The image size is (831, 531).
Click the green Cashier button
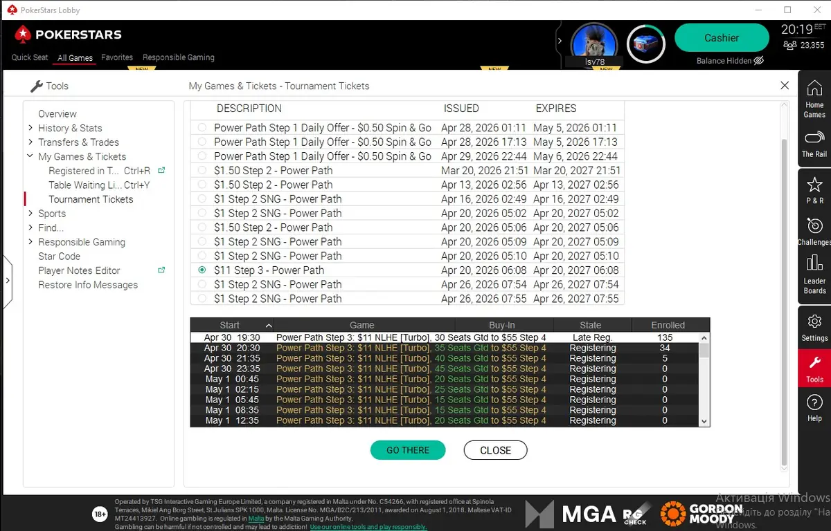[x=721, y=38]
